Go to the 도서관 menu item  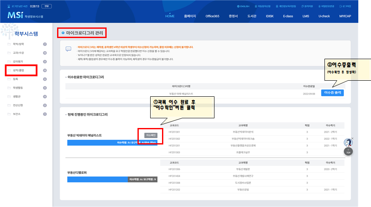click(x=252, y=16)
